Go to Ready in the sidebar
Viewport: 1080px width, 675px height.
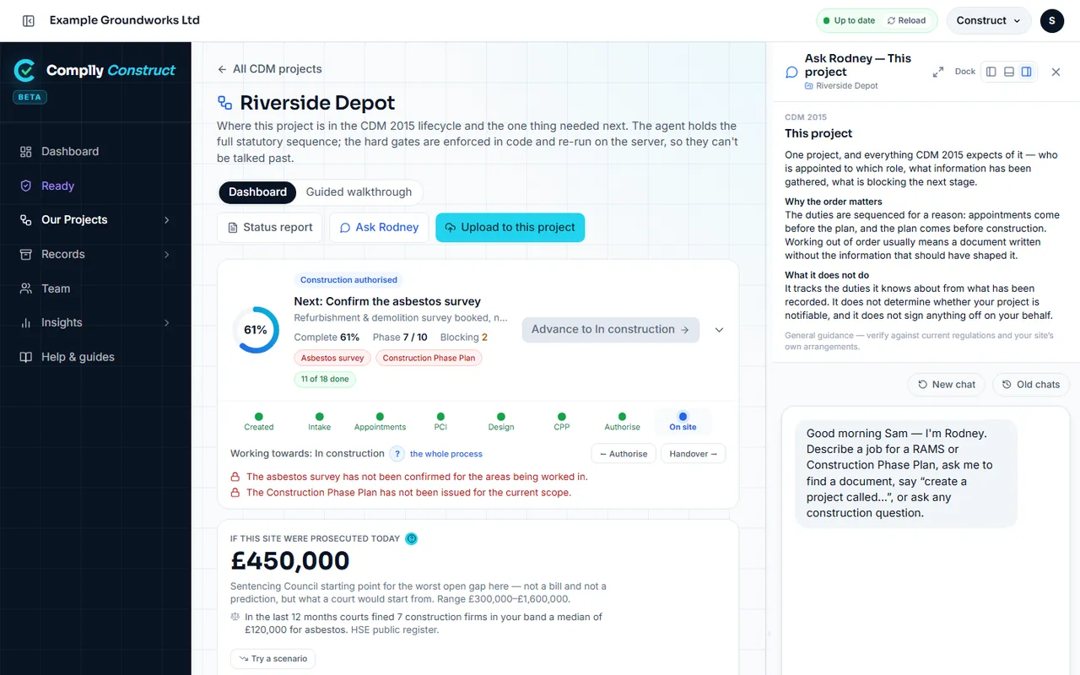pos(95,186)
